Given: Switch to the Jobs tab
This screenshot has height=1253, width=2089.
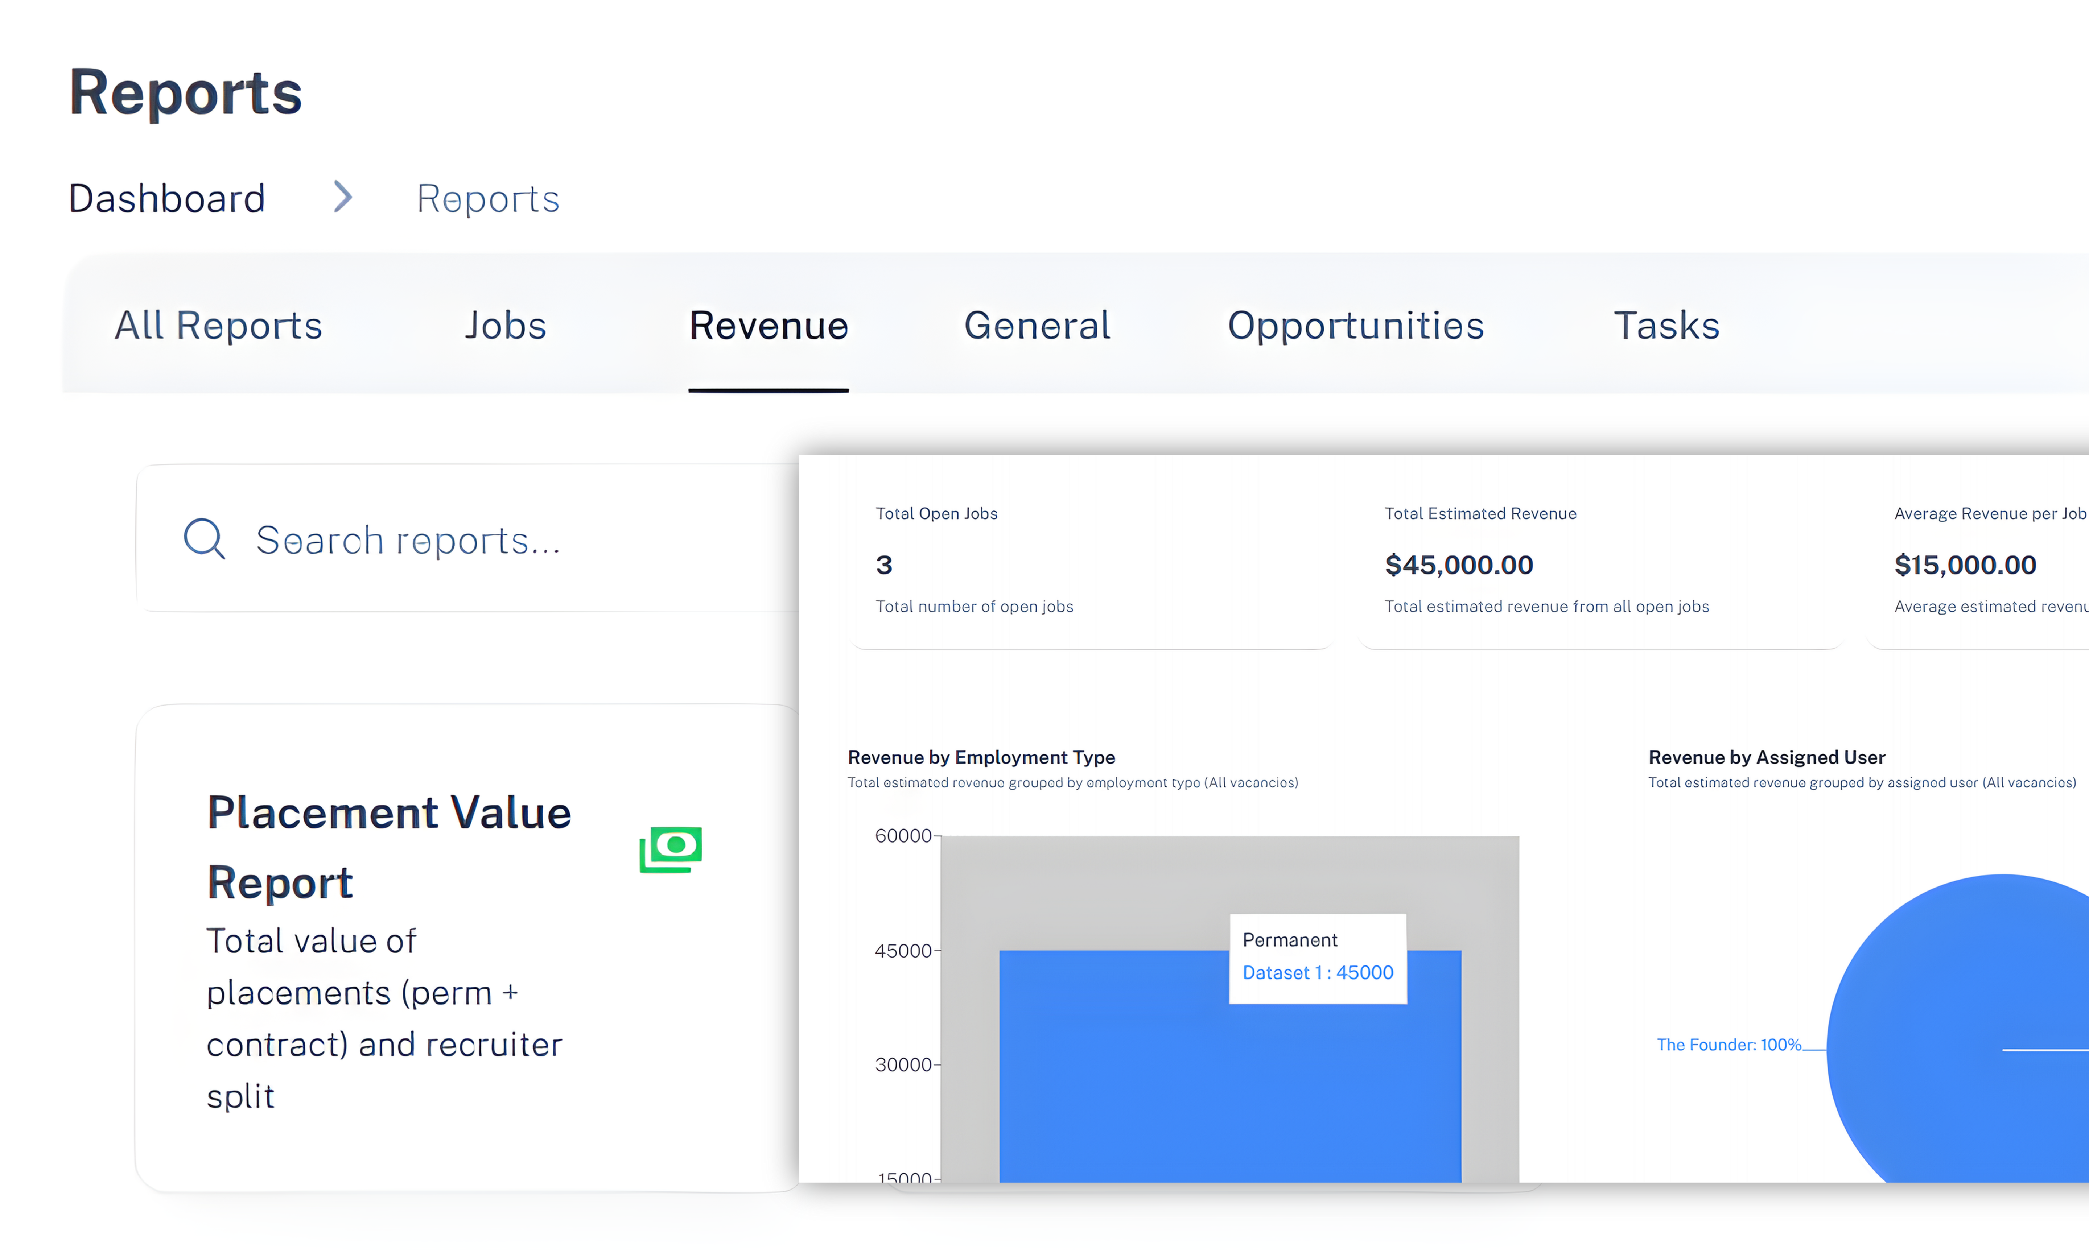Looking at the screenshot, I should (x=505, y=326).
